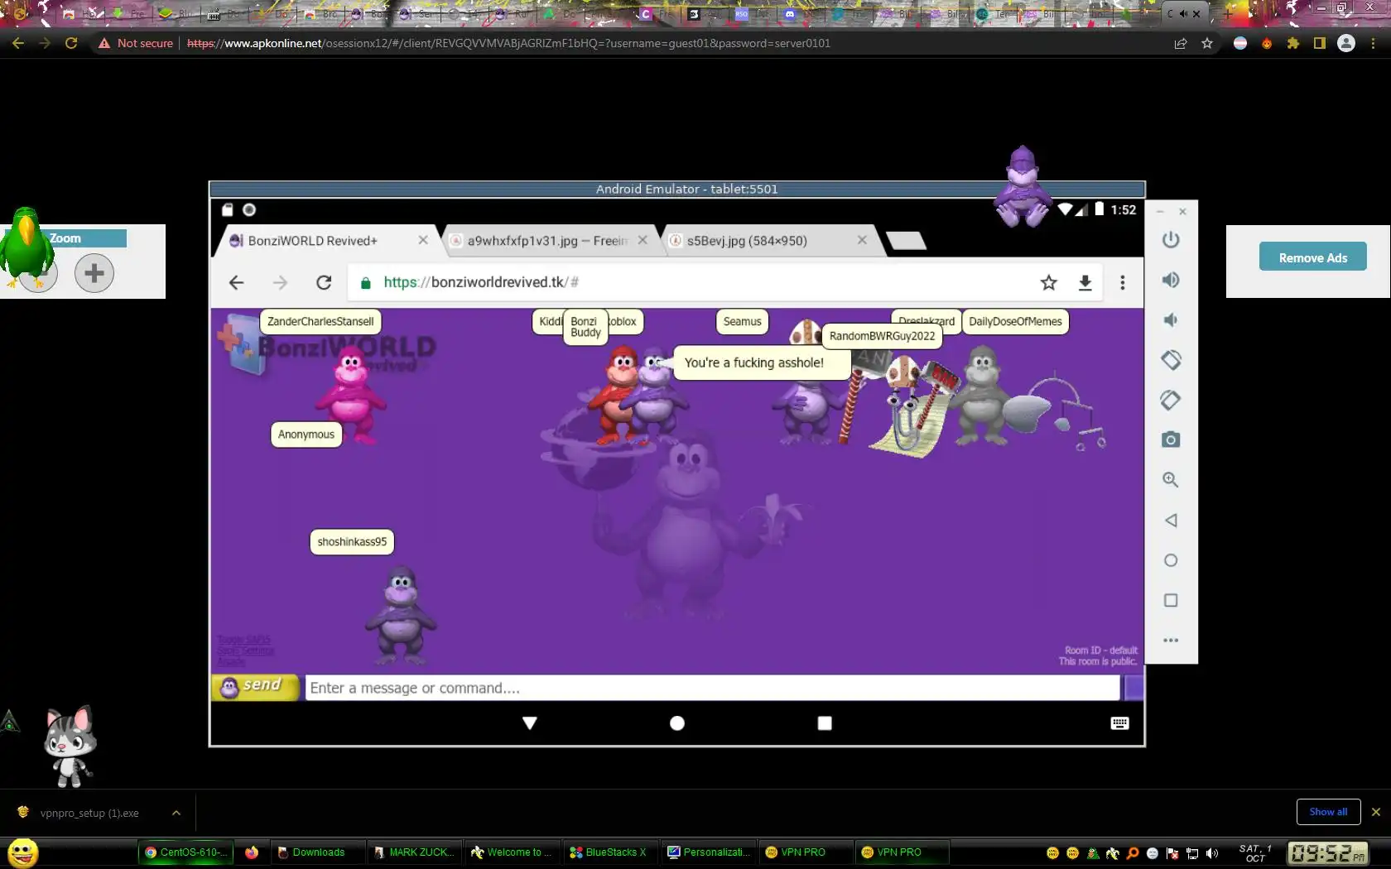Close the BonziWORLD Revived+ tab
Image resolution: width=1391 pixels, height=869 pixels.
(x=423, y=240)
